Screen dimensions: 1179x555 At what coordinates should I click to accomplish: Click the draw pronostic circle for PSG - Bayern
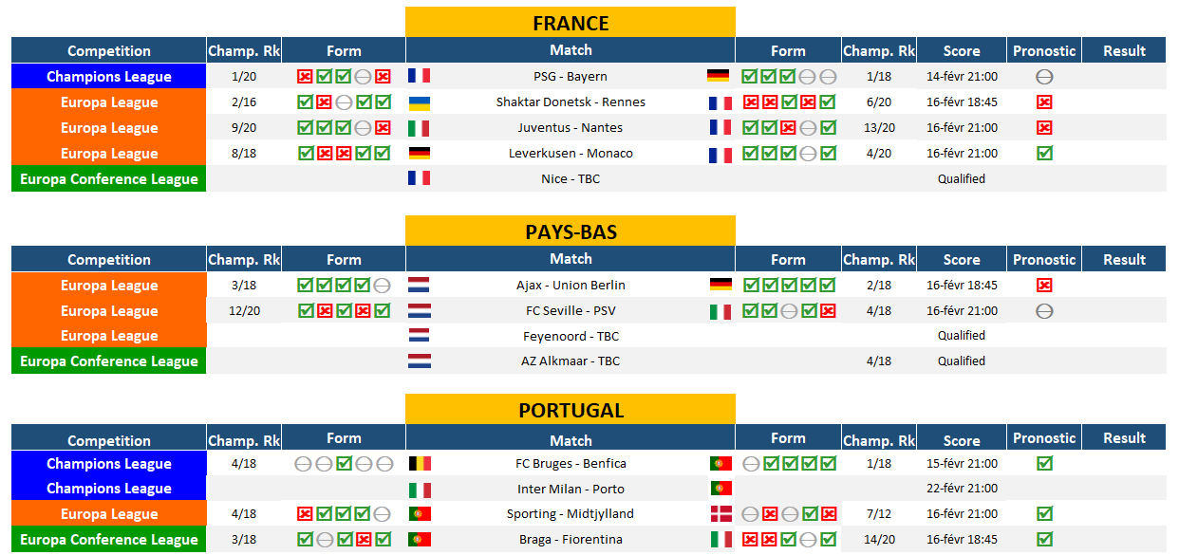point(1044,77)
